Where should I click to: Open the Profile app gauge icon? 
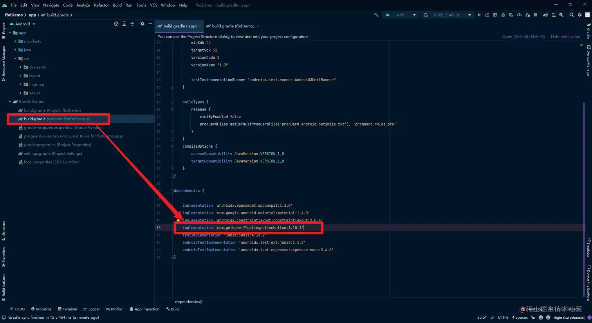coord(519,15)
